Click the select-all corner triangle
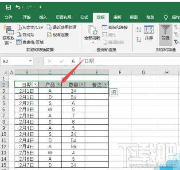Image resolution: width=180 pixels, height=170 pixels. tap(5, 72)
